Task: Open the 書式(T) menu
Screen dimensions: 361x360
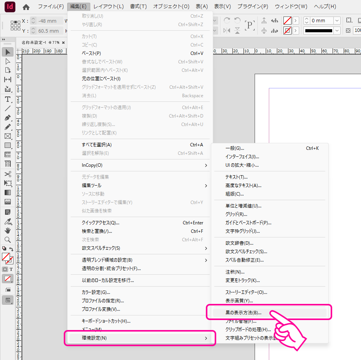Action: 138,7
